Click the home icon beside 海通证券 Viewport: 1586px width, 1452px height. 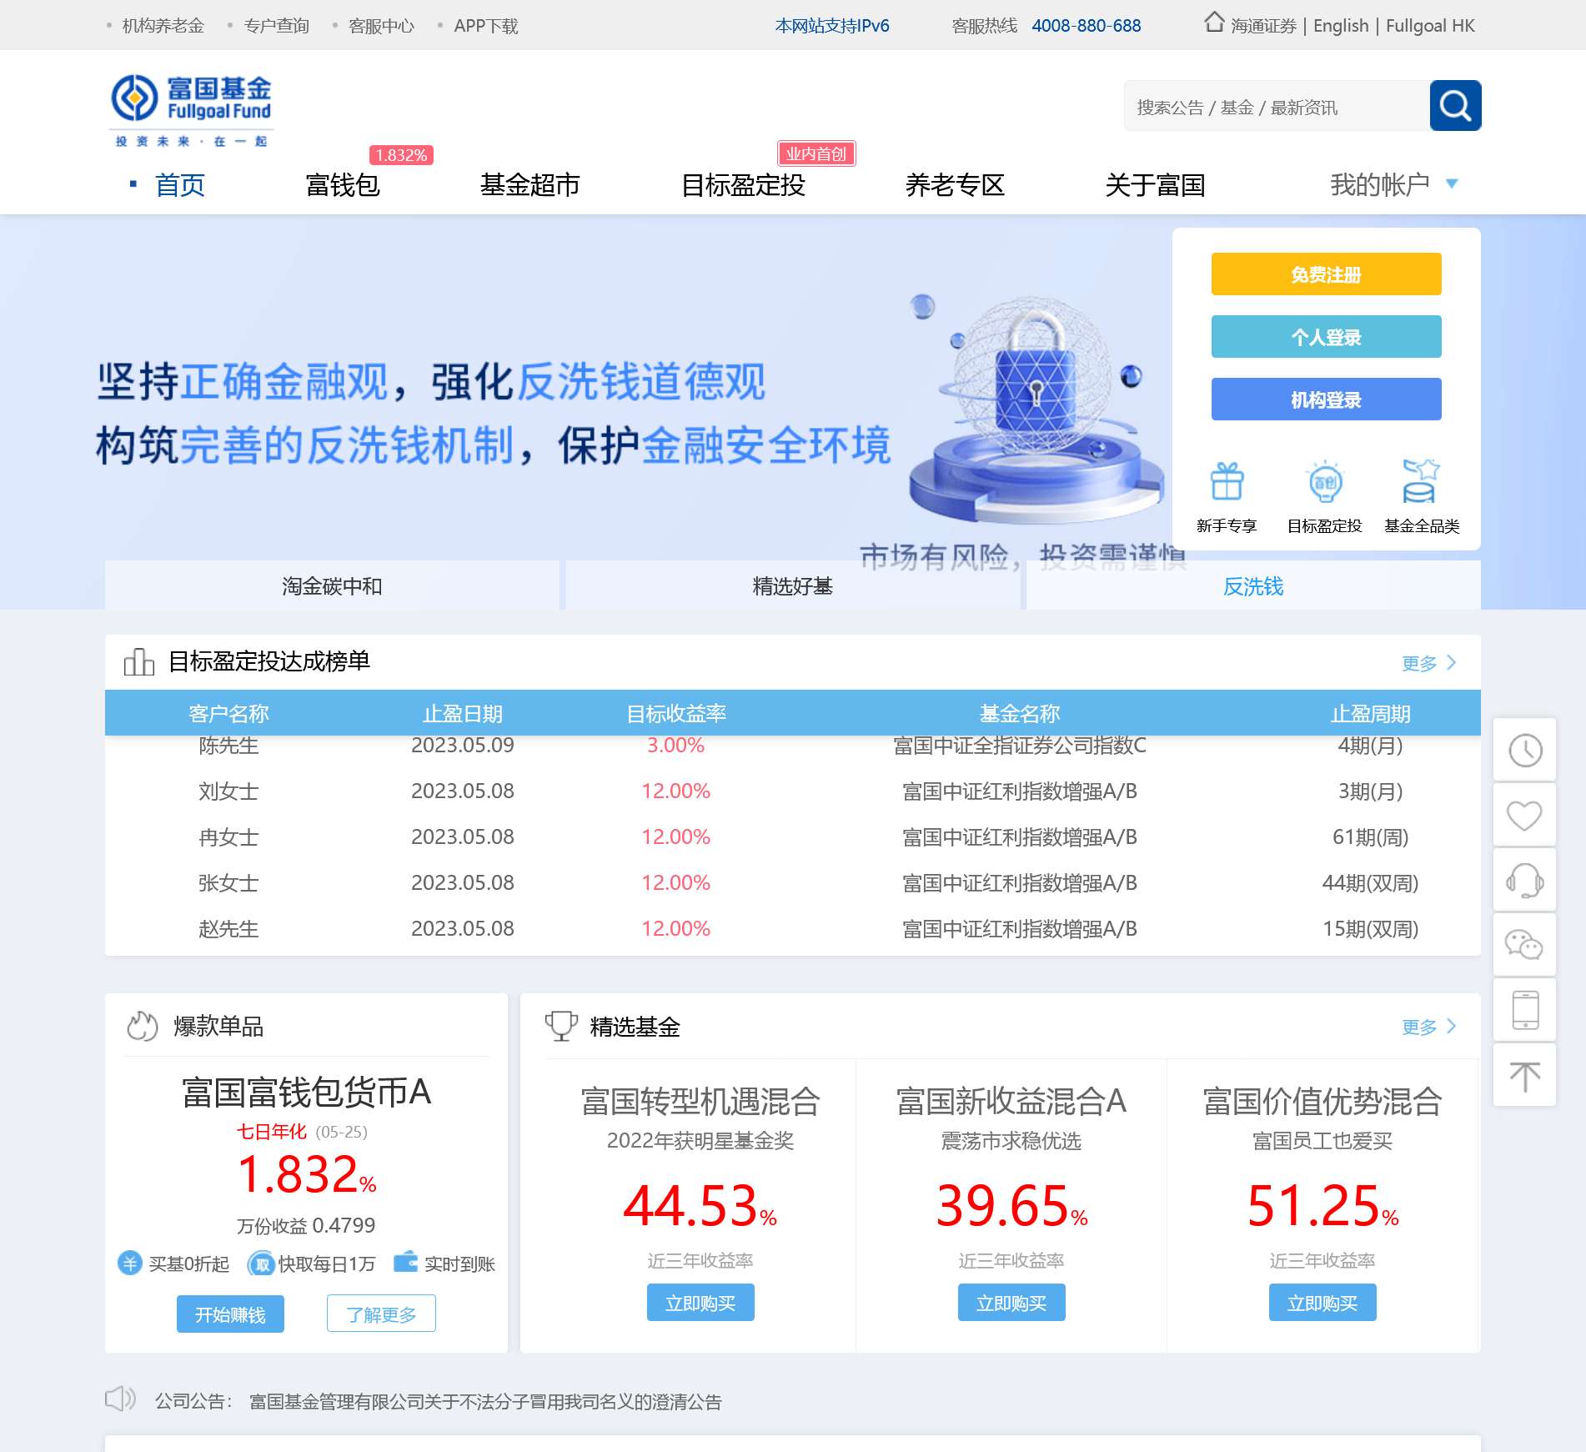coord(1214,22)
